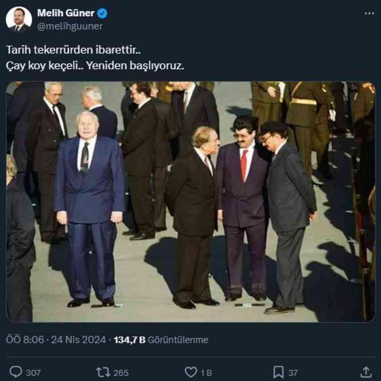381x381 pixels.
Task: Click the 37 bookmarks count
Action: click(293, 373)
